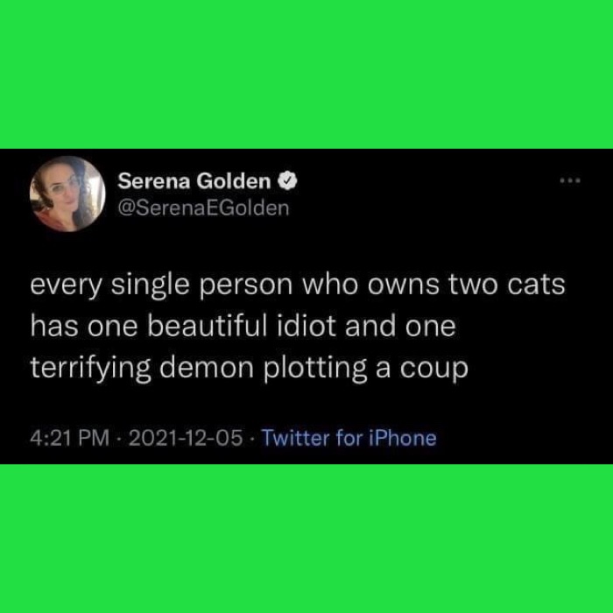This screenshot has width=613, height=613.
Task: Click the 4:21 PM timestamp
Action: pos(69,438)
